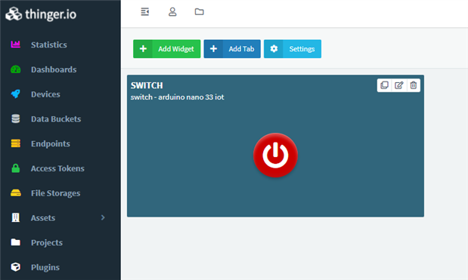Image resolution: width=468 pixels, height=280 pixels.
Task: Click the Data Buckets database icon
Action: pos(16,118)
